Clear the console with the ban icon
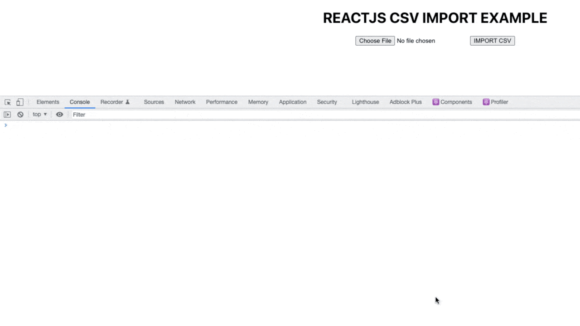580x326 pixels. (x=20, y=114)
